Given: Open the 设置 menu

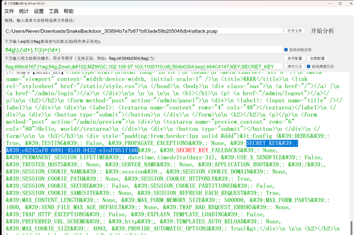Looking at the screenshot, I should coord(39,11).
